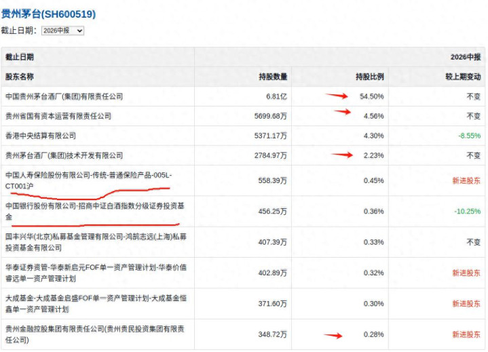Viewport: 488px width, 352px height.
Task: Click the 0.32% ownership ratio
Action: coord(373,273)
